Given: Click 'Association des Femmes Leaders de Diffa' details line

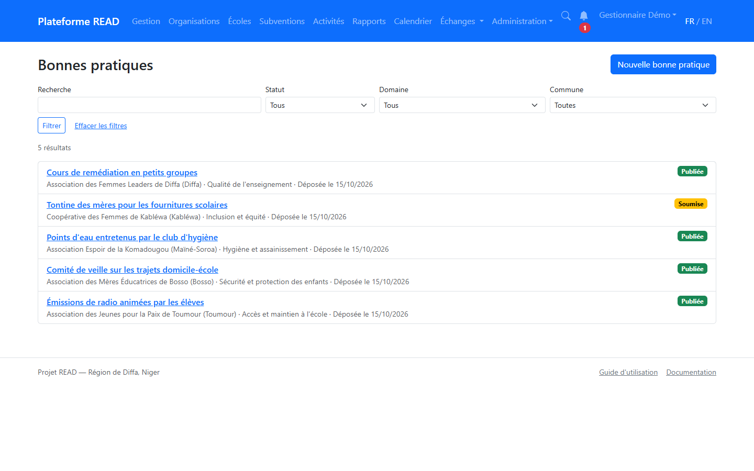Looking at the screenshot, I should (210, 185).
